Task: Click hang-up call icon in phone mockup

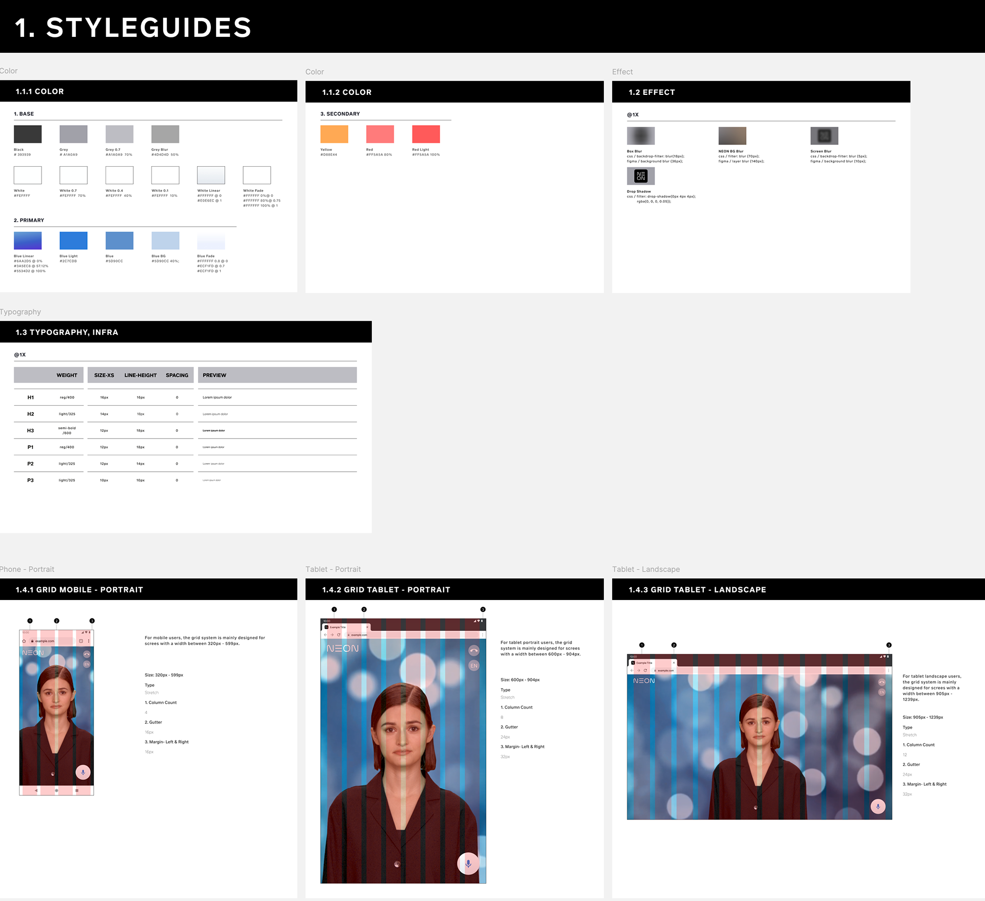Action: (87, 654)
